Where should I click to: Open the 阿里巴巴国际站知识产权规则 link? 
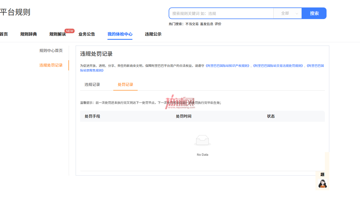click(x=228, y=66)
